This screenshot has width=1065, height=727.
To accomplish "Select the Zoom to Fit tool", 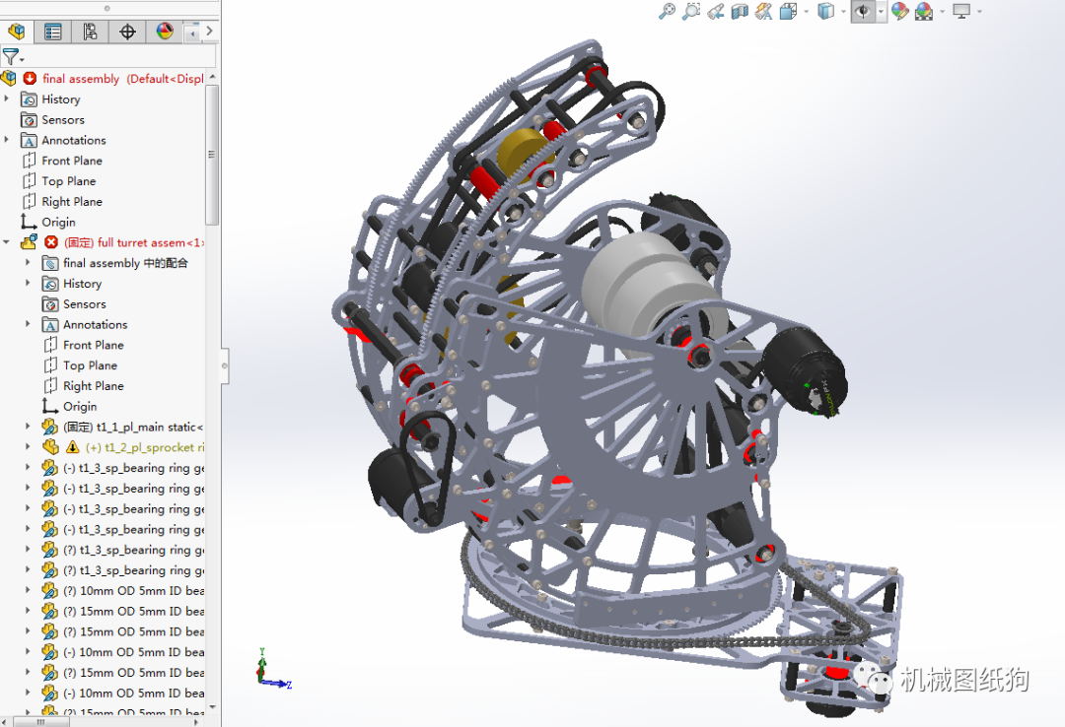I will pos(667,11).
